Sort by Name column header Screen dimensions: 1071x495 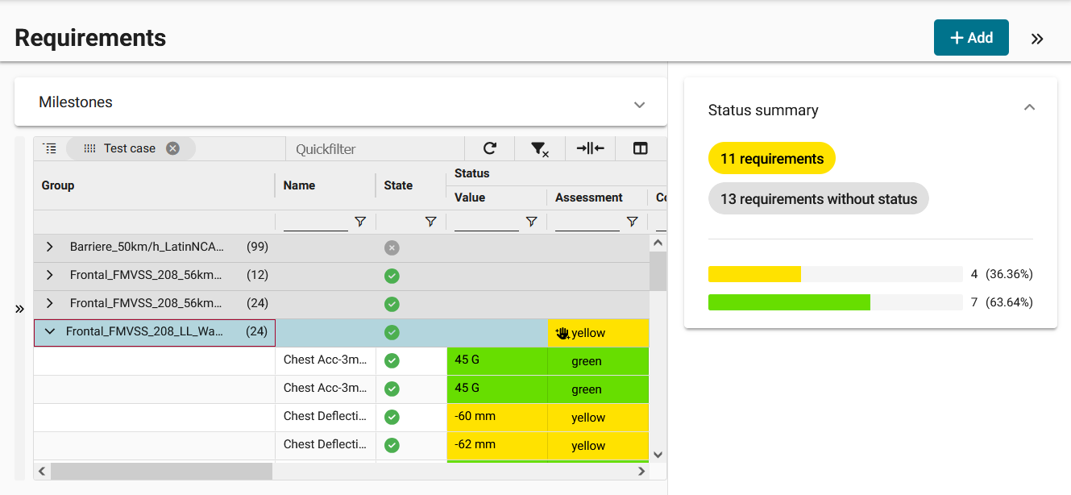tap(299, 185)
